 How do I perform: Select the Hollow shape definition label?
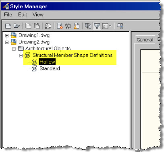[47, 62]
